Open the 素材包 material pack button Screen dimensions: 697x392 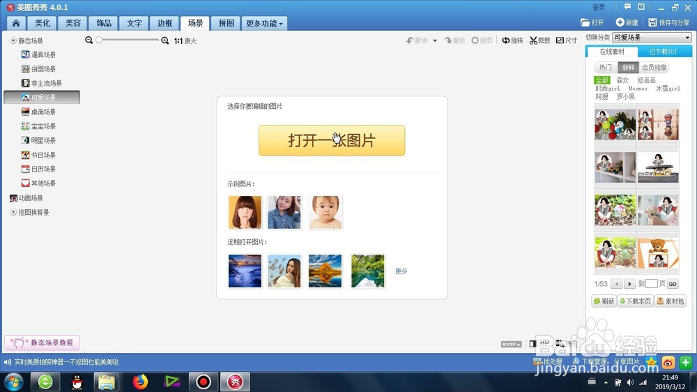click(x=671, y=301)
